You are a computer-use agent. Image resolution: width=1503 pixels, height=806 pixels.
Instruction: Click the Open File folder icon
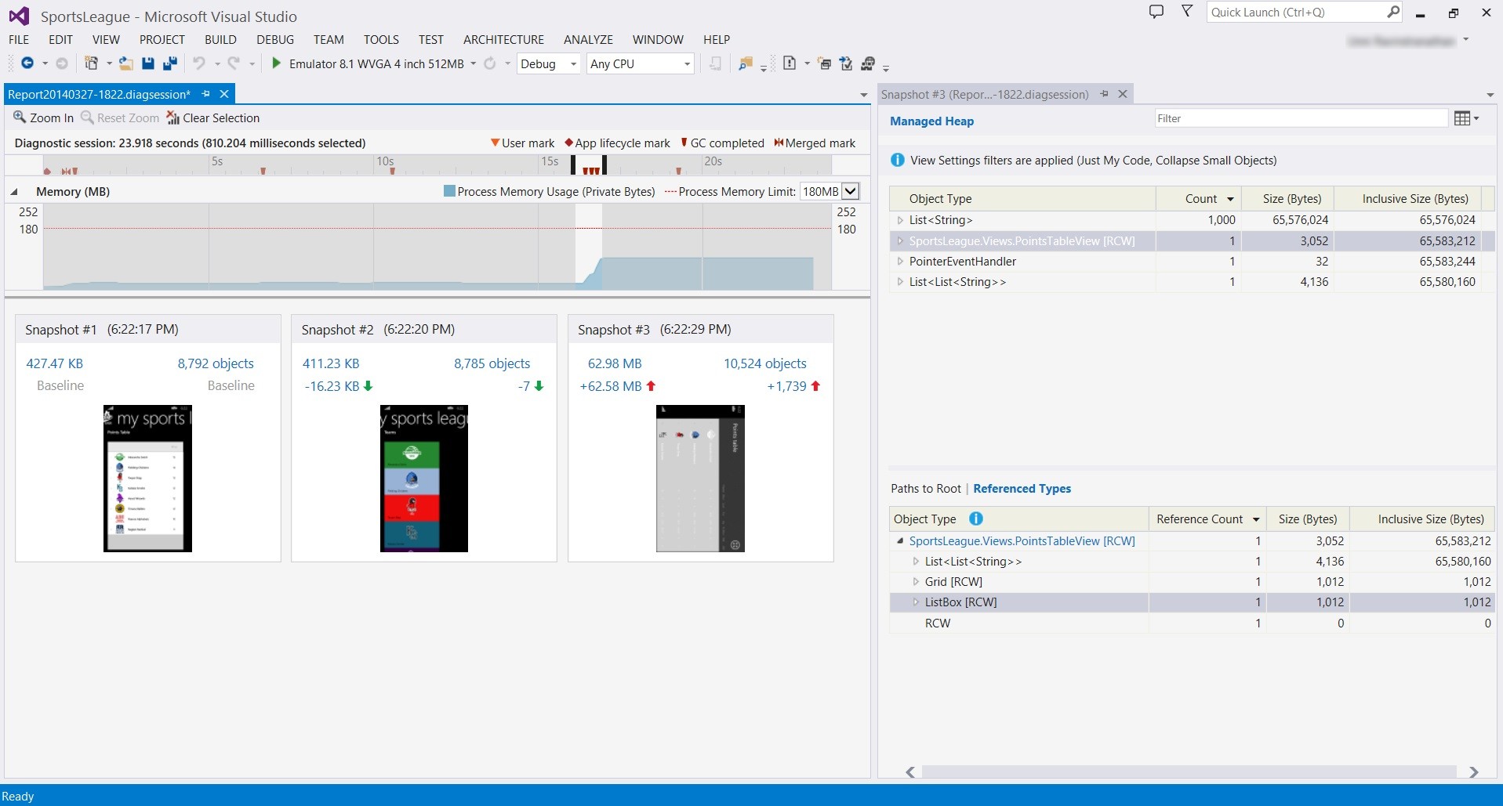pyautogui.click(x=125, y=63)
